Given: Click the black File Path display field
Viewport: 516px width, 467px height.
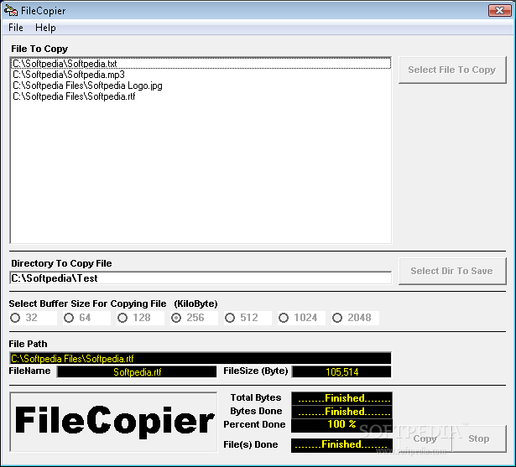Looking at the screenshot, I should pyautogui.click(x=201, y=358).
